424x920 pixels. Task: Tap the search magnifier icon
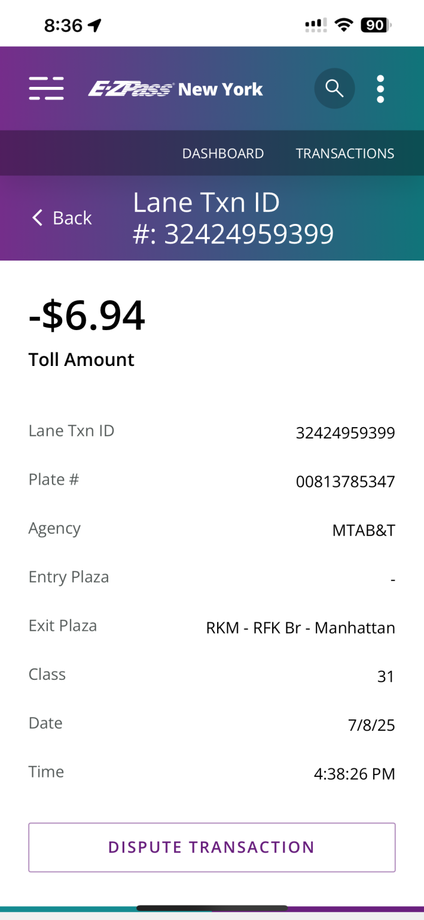334,89
